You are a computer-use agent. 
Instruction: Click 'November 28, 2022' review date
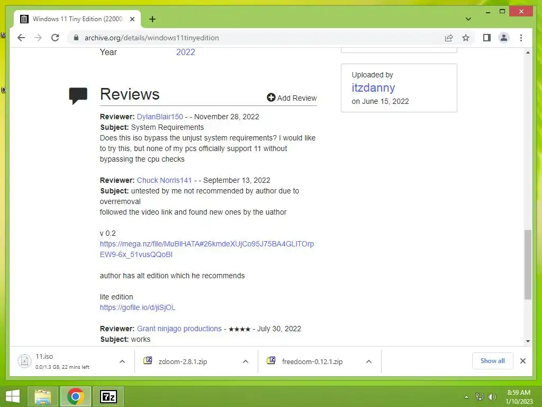[227, 117]
